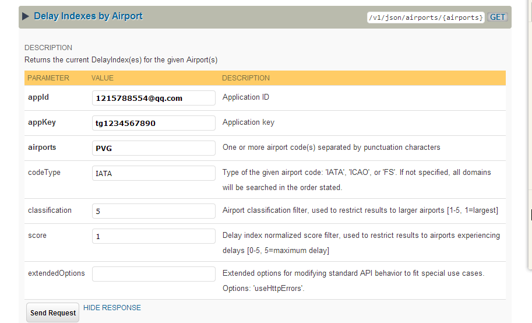Collapse the Delay Indexes by Airport triangle

point(26,16)
